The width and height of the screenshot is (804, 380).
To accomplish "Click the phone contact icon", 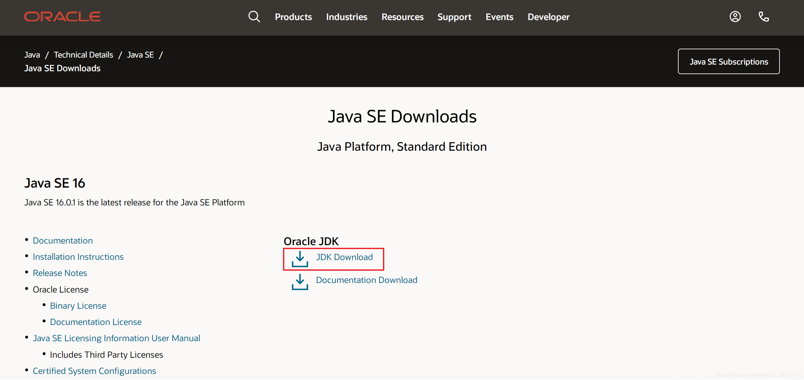I will [764, 17].
